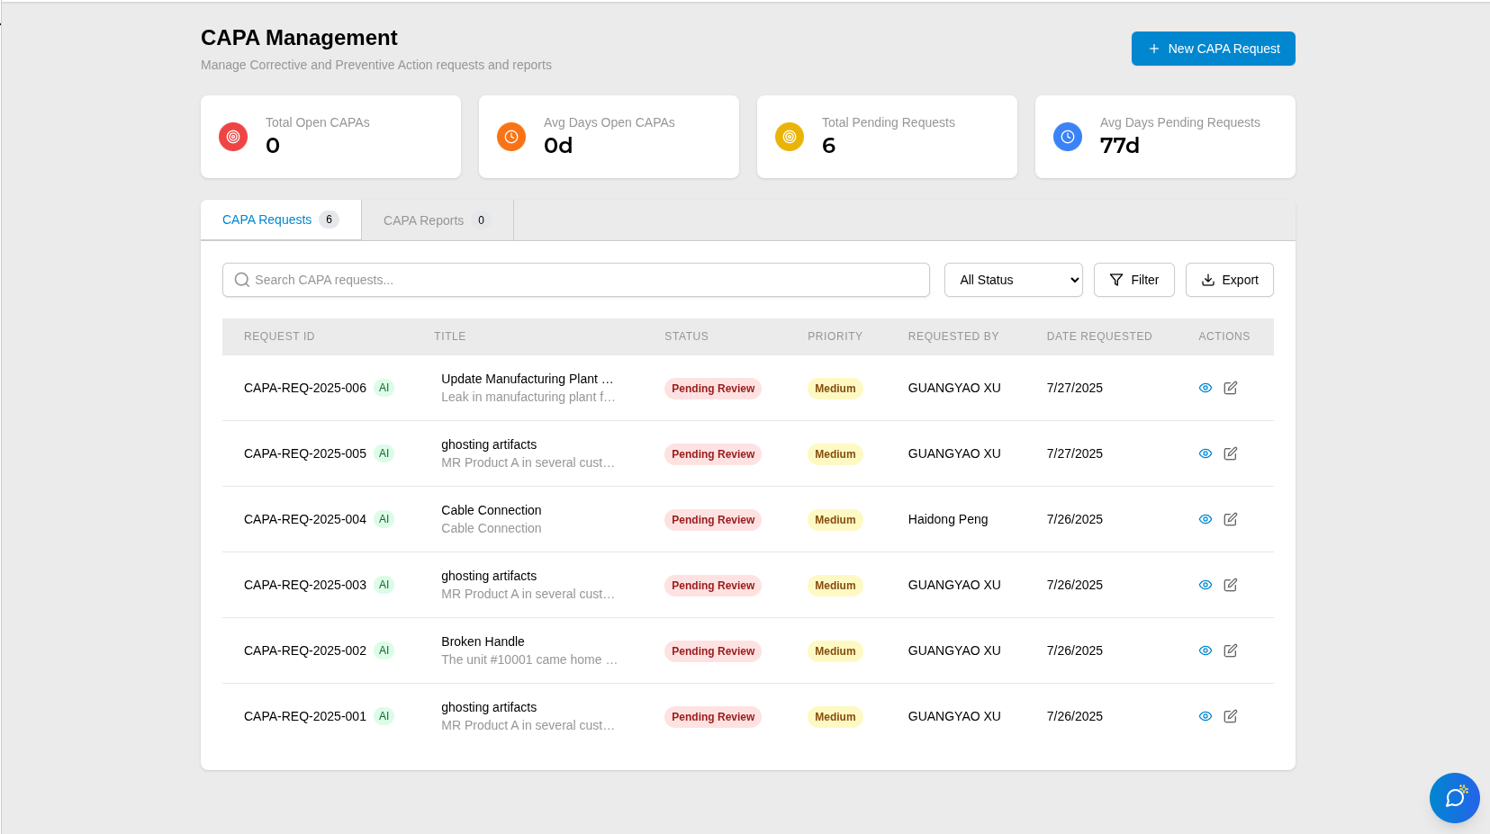View CAPA-REQ-2025-002 with the eye icon
The width and height of the screenshot is (1490, 834).
(x=1205, y=650)
